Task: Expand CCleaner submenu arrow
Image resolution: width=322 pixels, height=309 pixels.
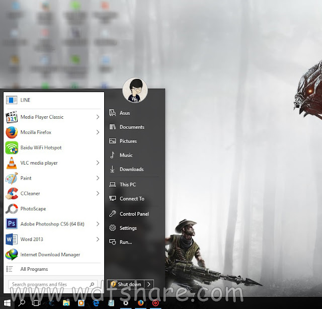Action: [98, 194]
